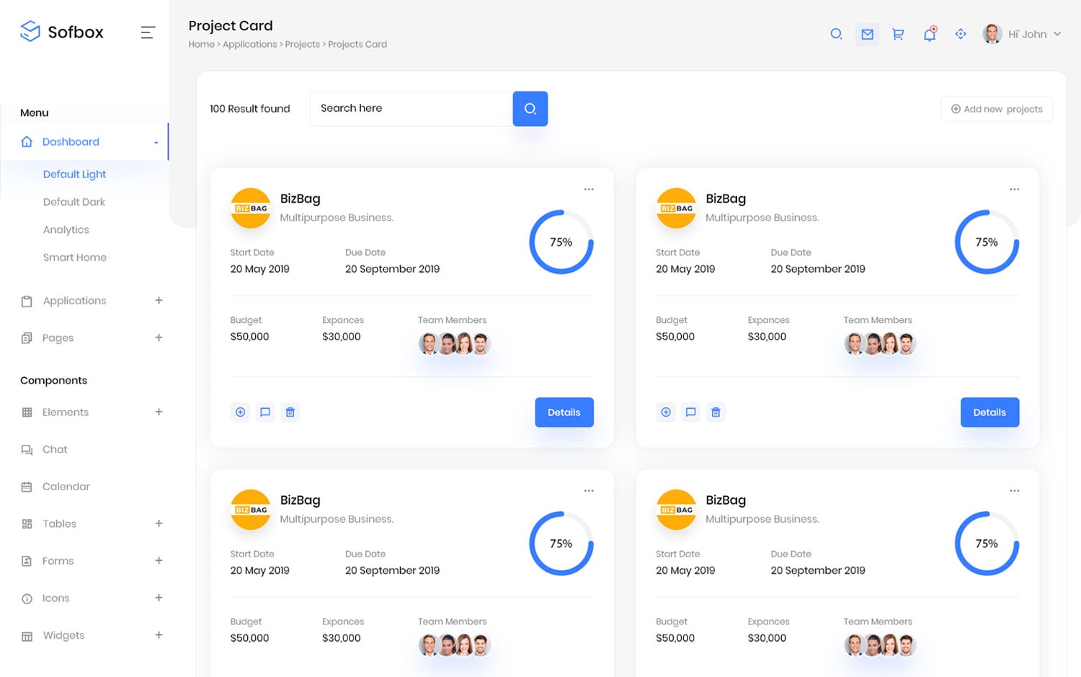Open the shopping cart icon
Viewport: 1081px width, 677px height.
point(898,34)
